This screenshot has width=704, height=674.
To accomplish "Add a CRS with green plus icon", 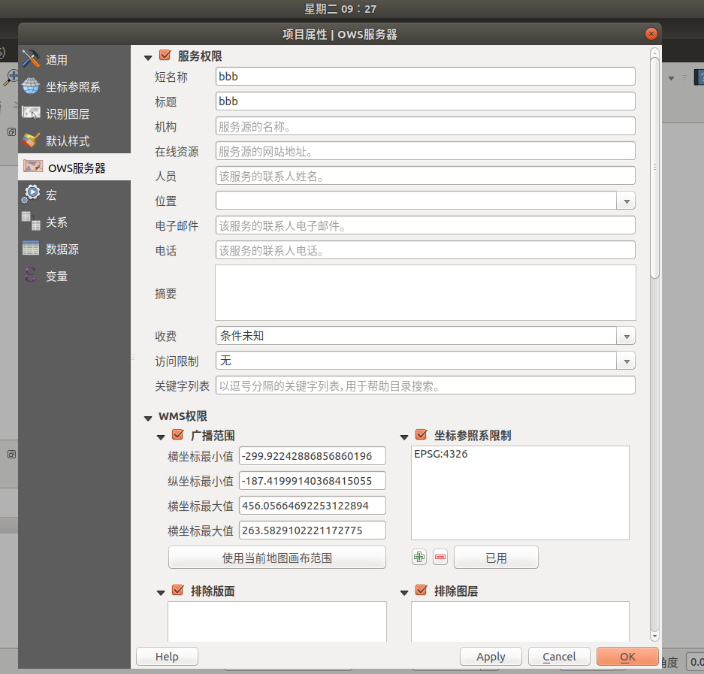I will tap(419, 558).
